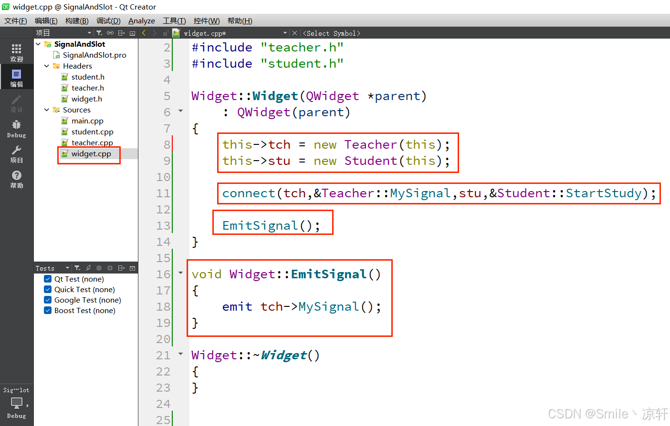Collapse the Sources folder
This screenshot has width=670, height=426.
[47, 110]
